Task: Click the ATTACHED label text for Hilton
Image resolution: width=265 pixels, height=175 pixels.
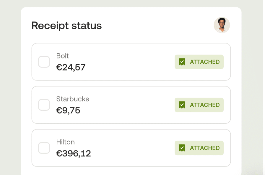Action: pos(205,148)
